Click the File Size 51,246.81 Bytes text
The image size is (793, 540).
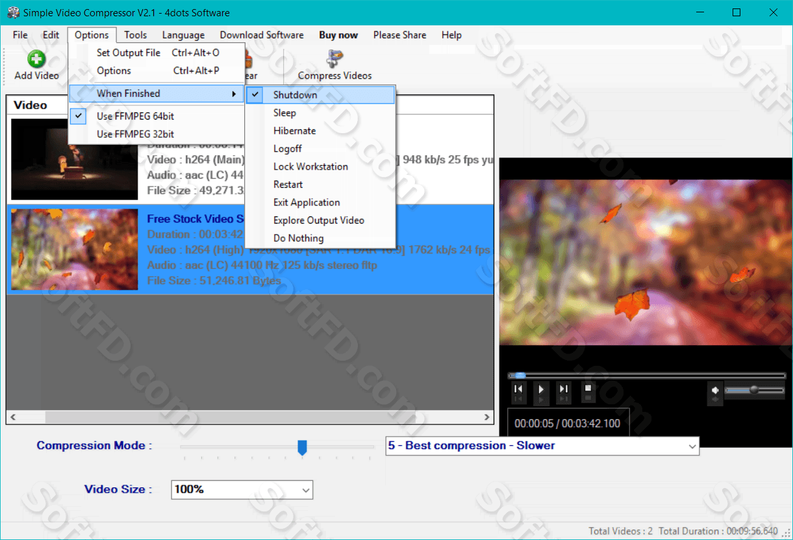214,281
